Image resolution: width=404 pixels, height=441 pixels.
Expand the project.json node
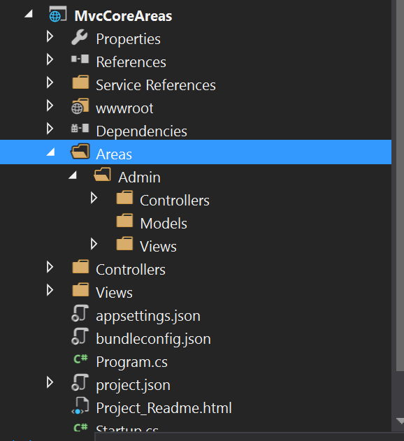pos(50,382)
